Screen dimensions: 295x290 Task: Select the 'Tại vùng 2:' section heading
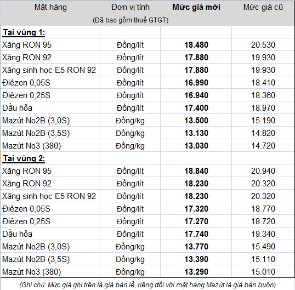click(24, 158)
